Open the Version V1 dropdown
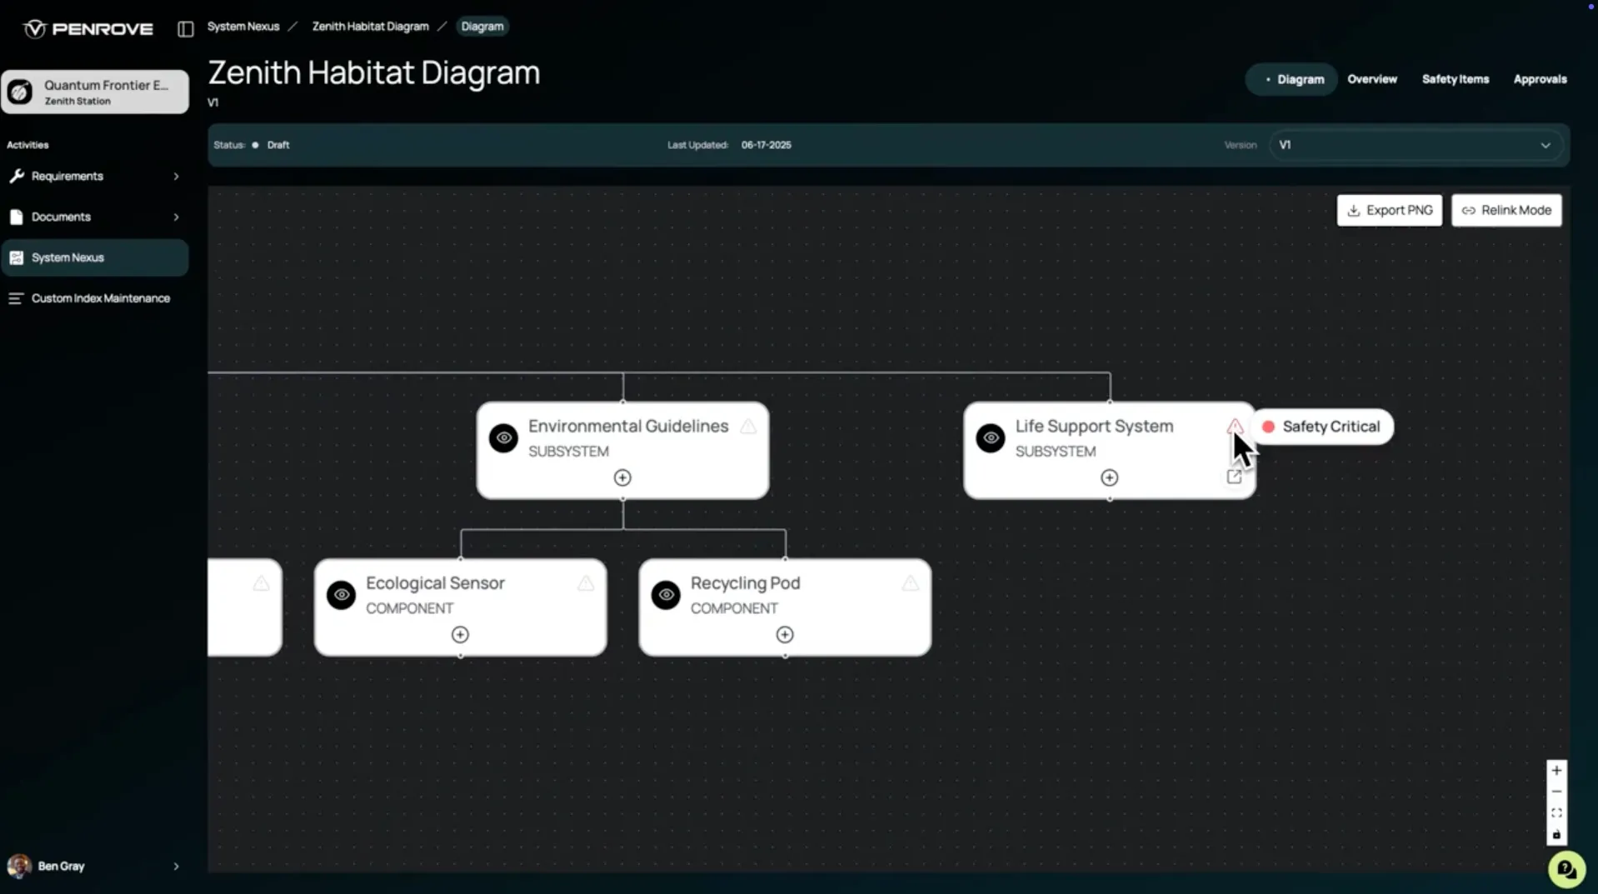Viewport: 1598px width, 894px height. (1416, 145)
